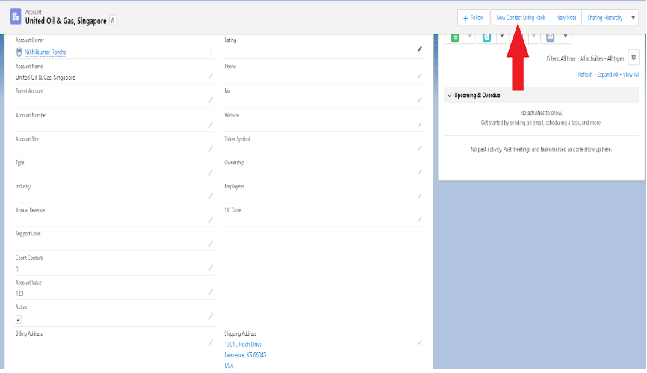Edit the Industry field pencil
Viewport: 647px width, 373px height.
pyautogui.click(x=211, y=196)
